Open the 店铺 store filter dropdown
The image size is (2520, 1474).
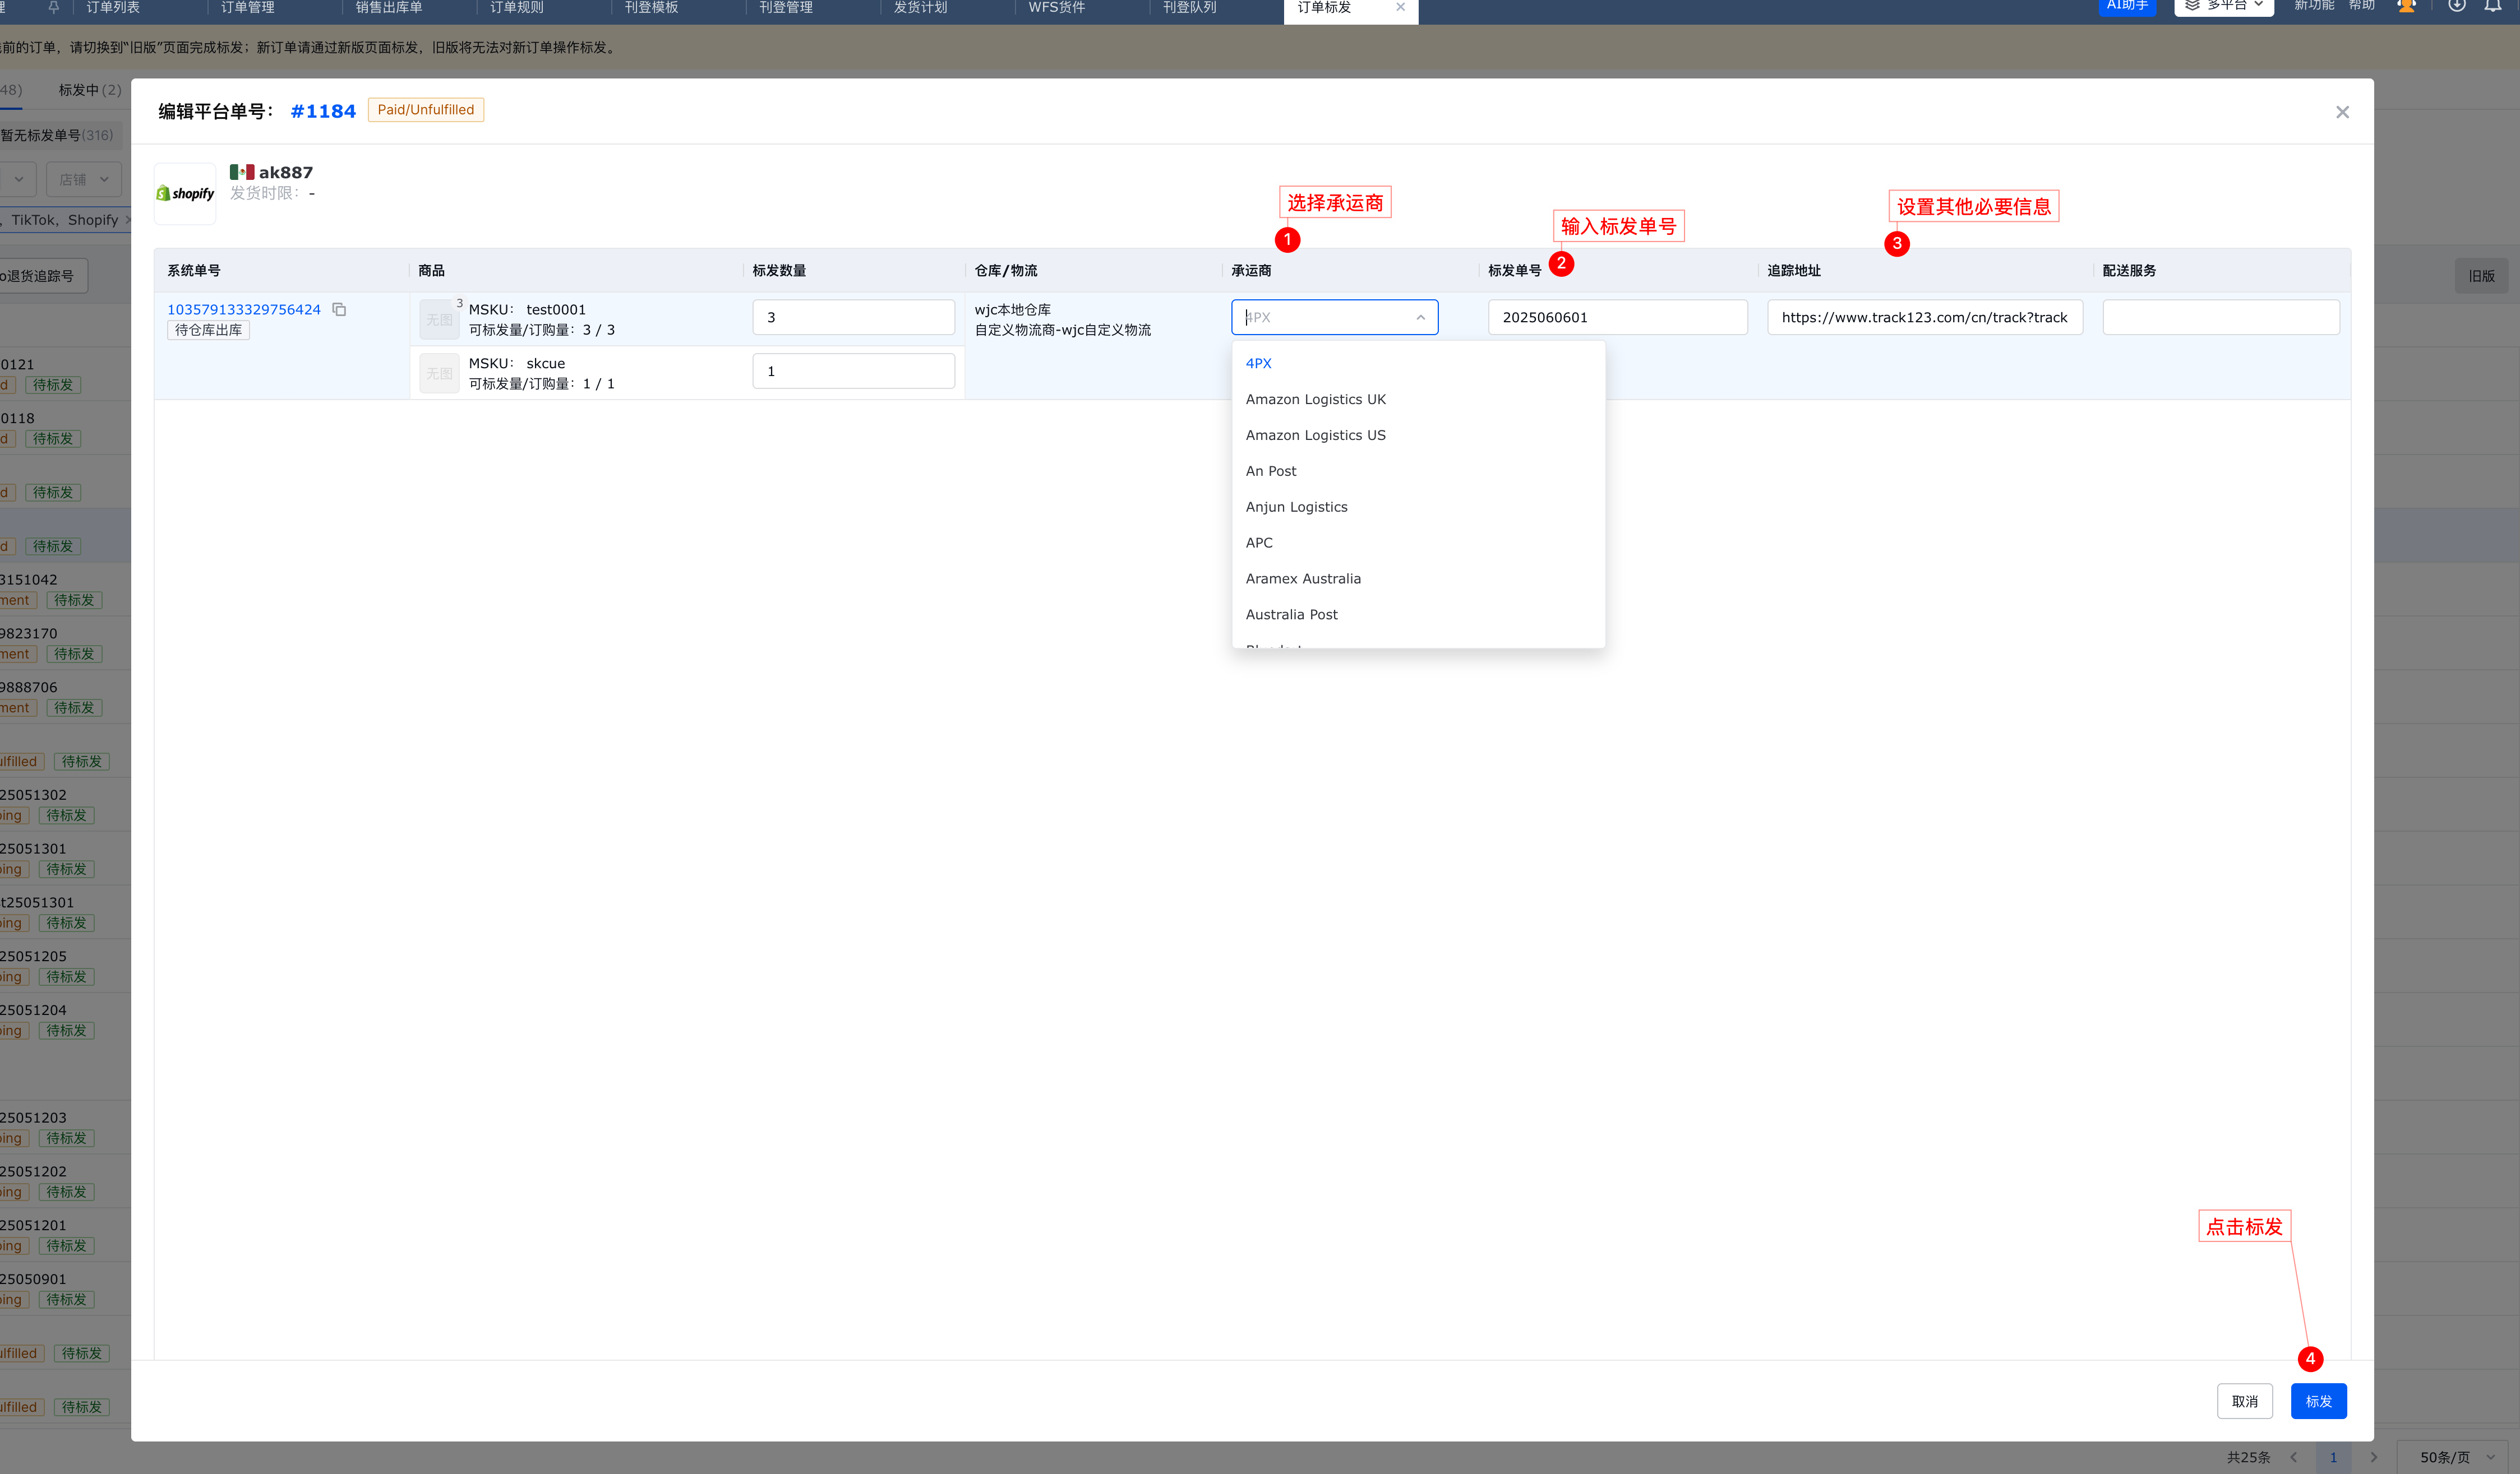click(x=84, y=180)
